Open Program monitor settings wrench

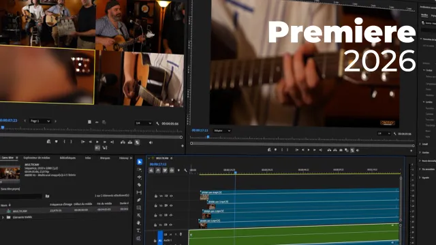point(395,133)
